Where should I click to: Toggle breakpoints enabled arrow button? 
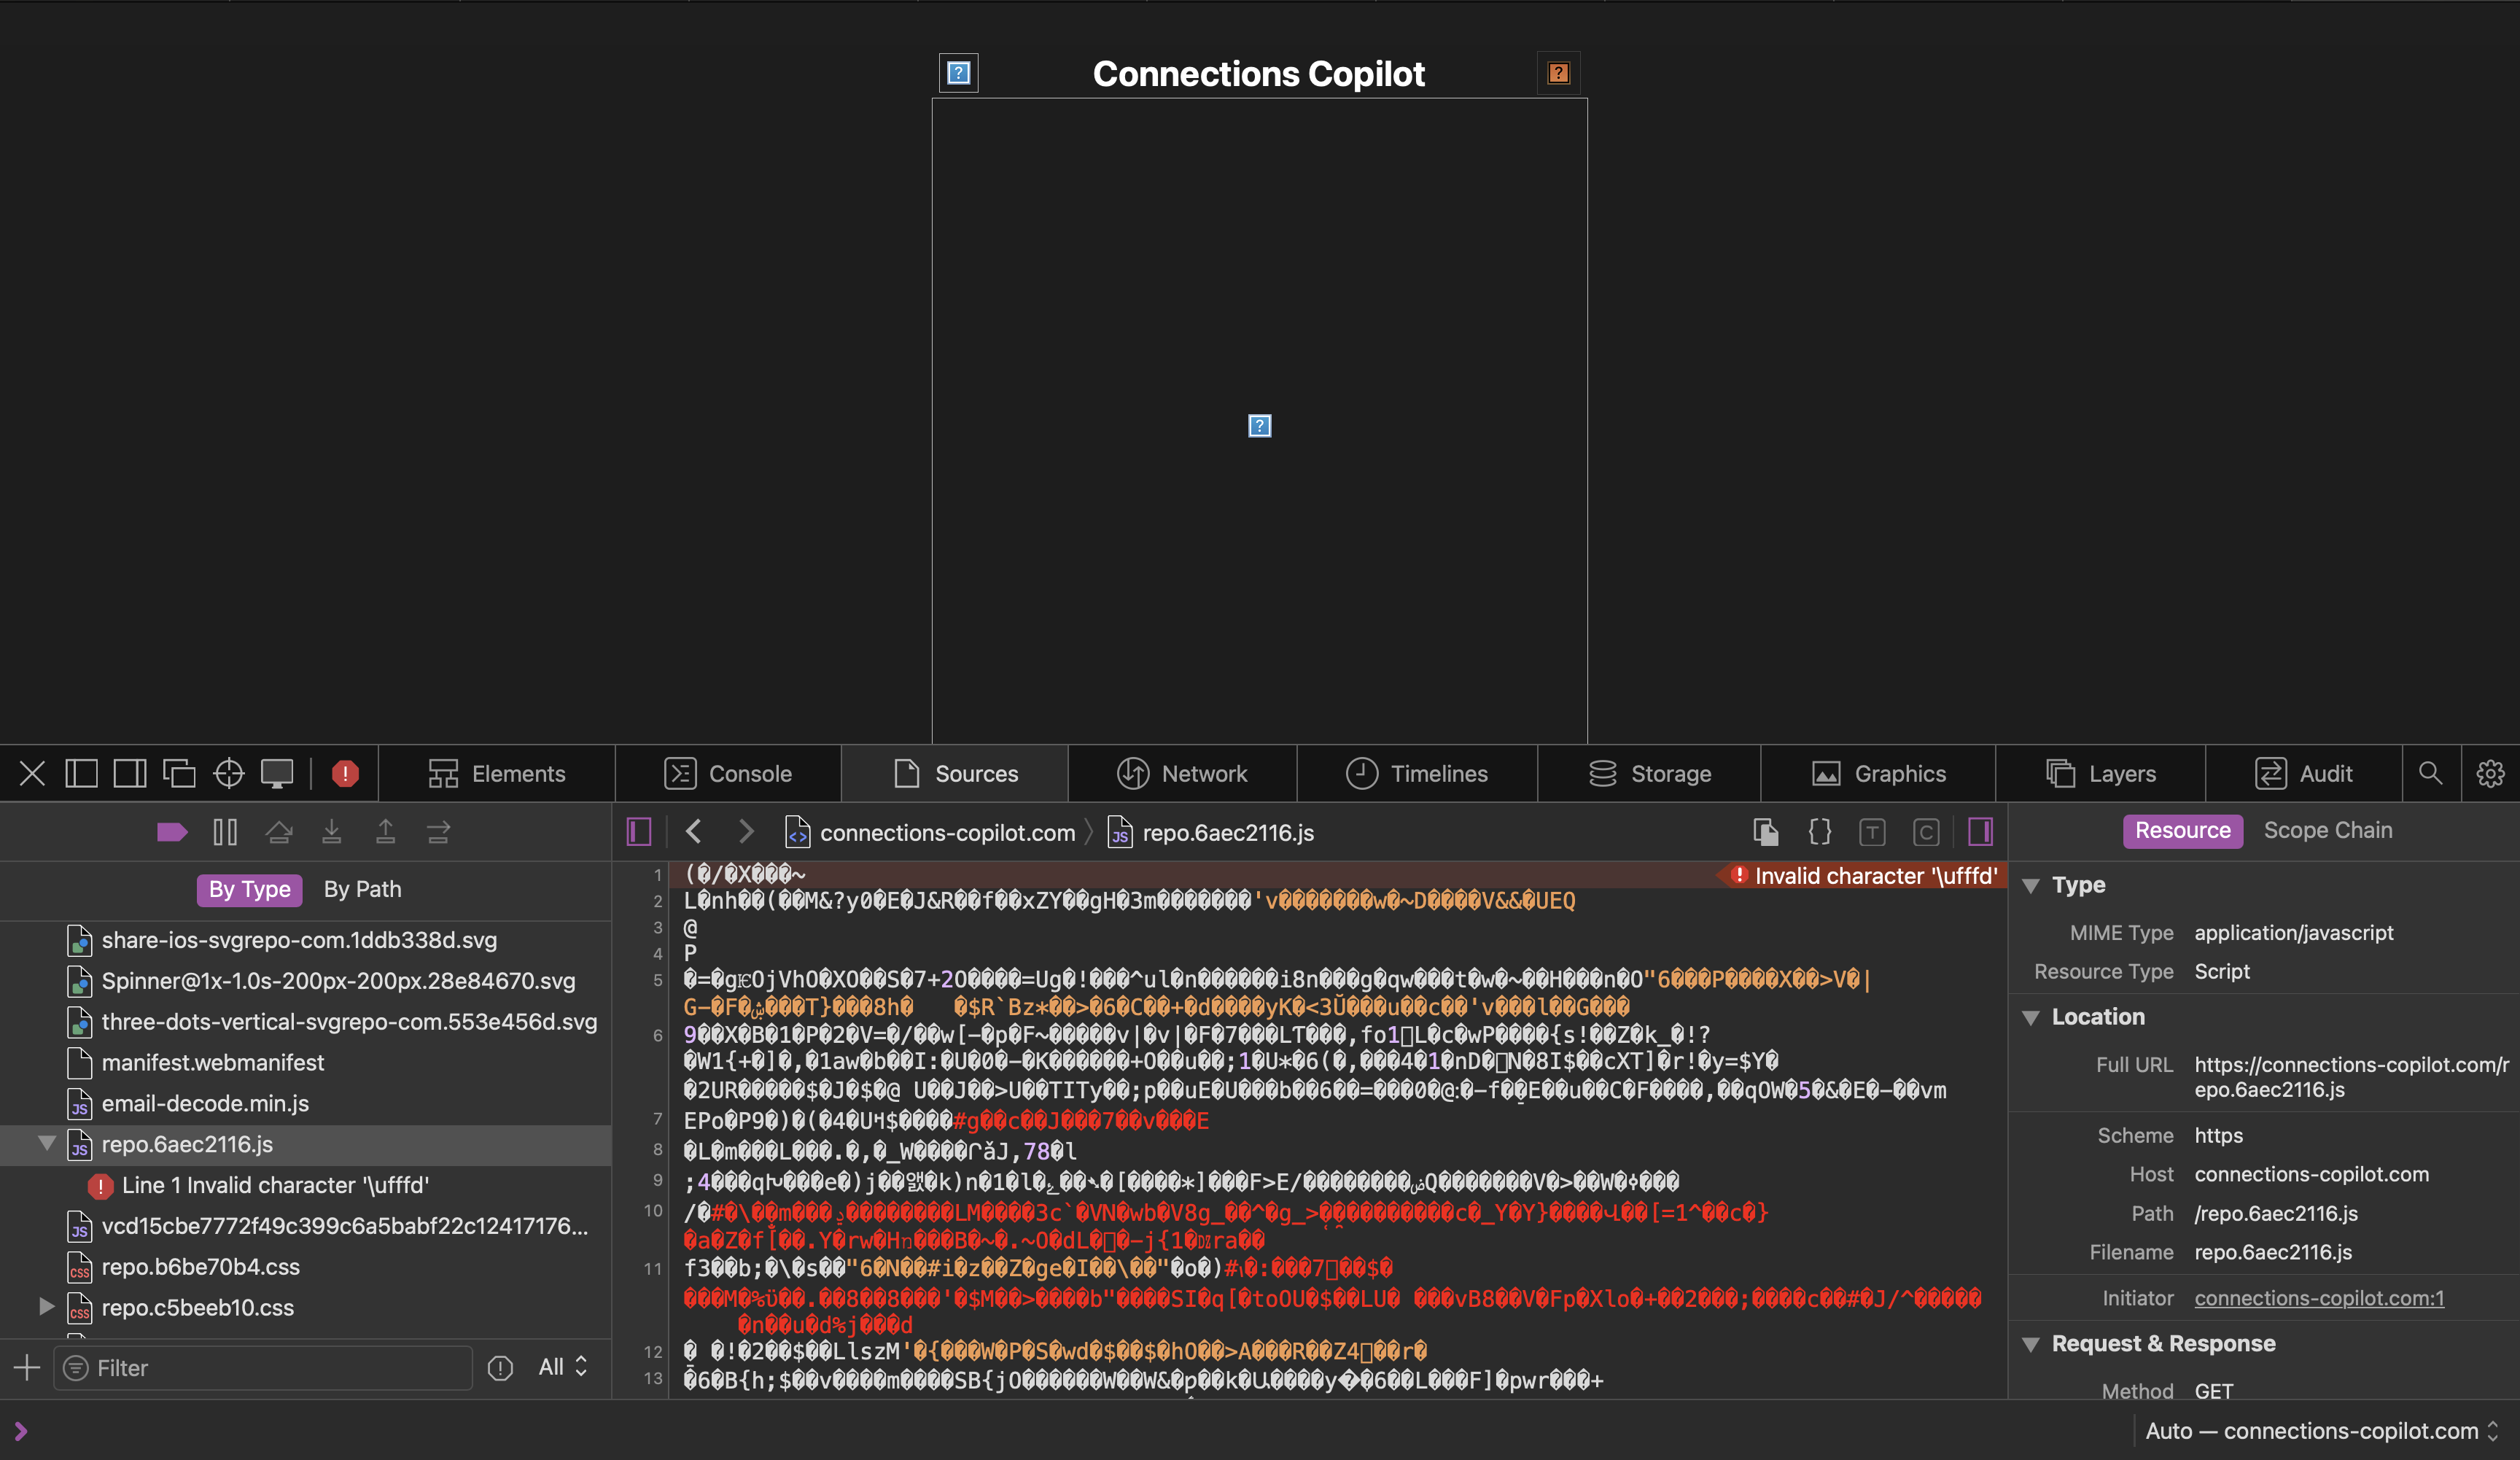(x=172, y=832)
